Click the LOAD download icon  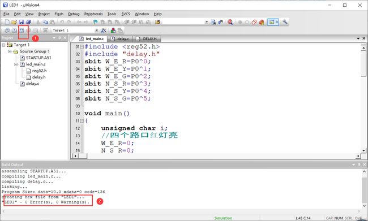point(45,30)
